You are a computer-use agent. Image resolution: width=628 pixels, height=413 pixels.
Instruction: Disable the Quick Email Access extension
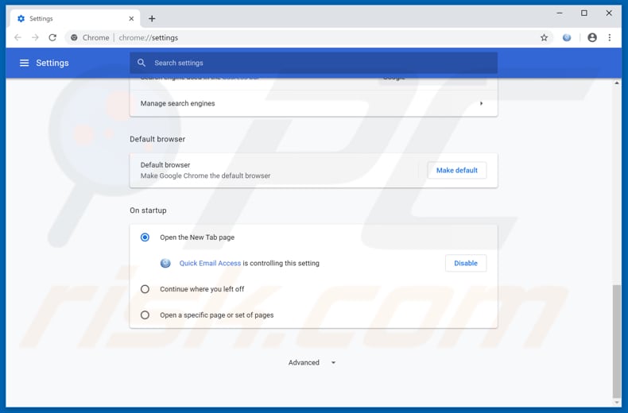pos(466,264)
